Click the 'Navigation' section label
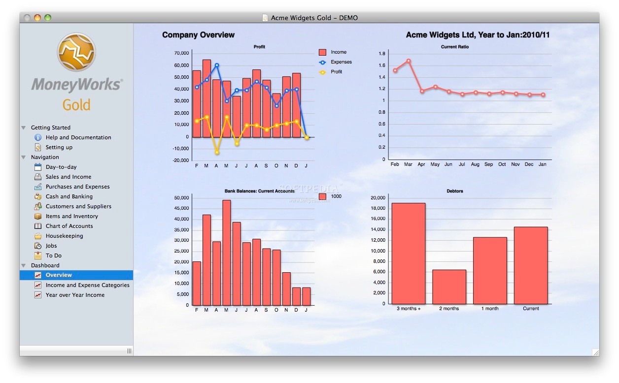Screen dimensions: 619x383 click(x=45, y=157)
